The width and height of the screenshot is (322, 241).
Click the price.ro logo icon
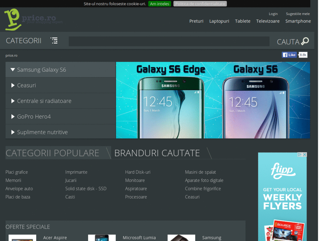(12, 20)
